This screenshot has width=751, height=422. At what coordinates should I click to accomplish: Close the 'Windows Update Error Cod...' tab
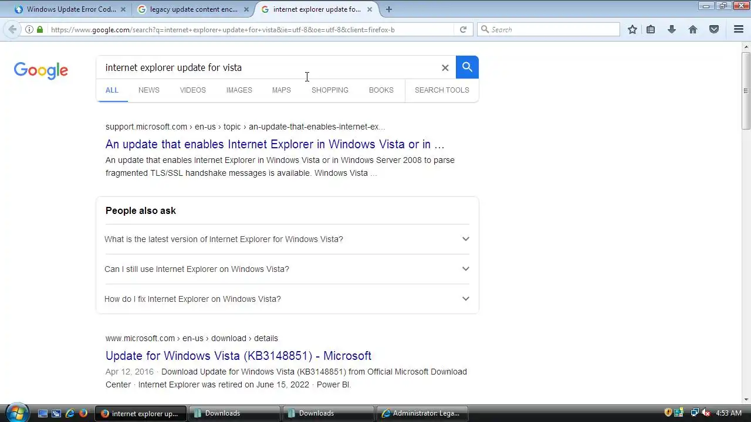point(123,9)
